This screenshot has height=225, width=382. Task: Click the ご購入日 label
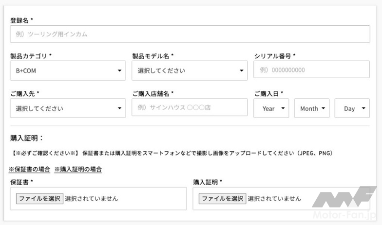click(268, 93)
